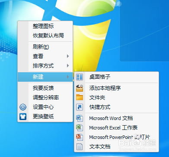Click the Microsoft Excel worksheet icon
Screen dimensions: 169x157
[x=80, y=128]
